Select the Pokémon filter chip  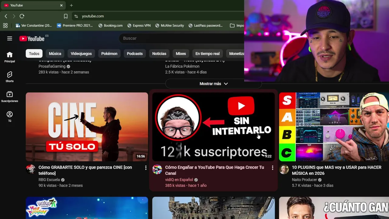[109, 54]
